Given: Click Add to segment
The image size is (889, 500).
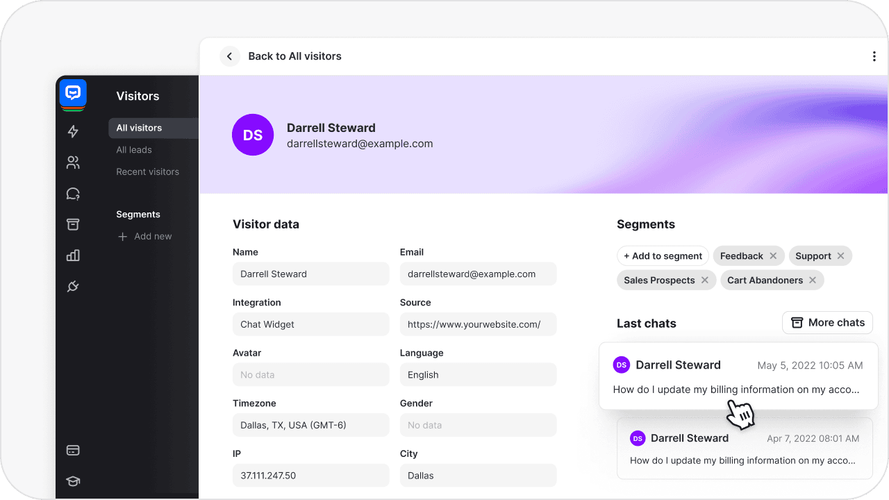Looking at the screenshot, I should pyautogui.click(x=663, y=256).
